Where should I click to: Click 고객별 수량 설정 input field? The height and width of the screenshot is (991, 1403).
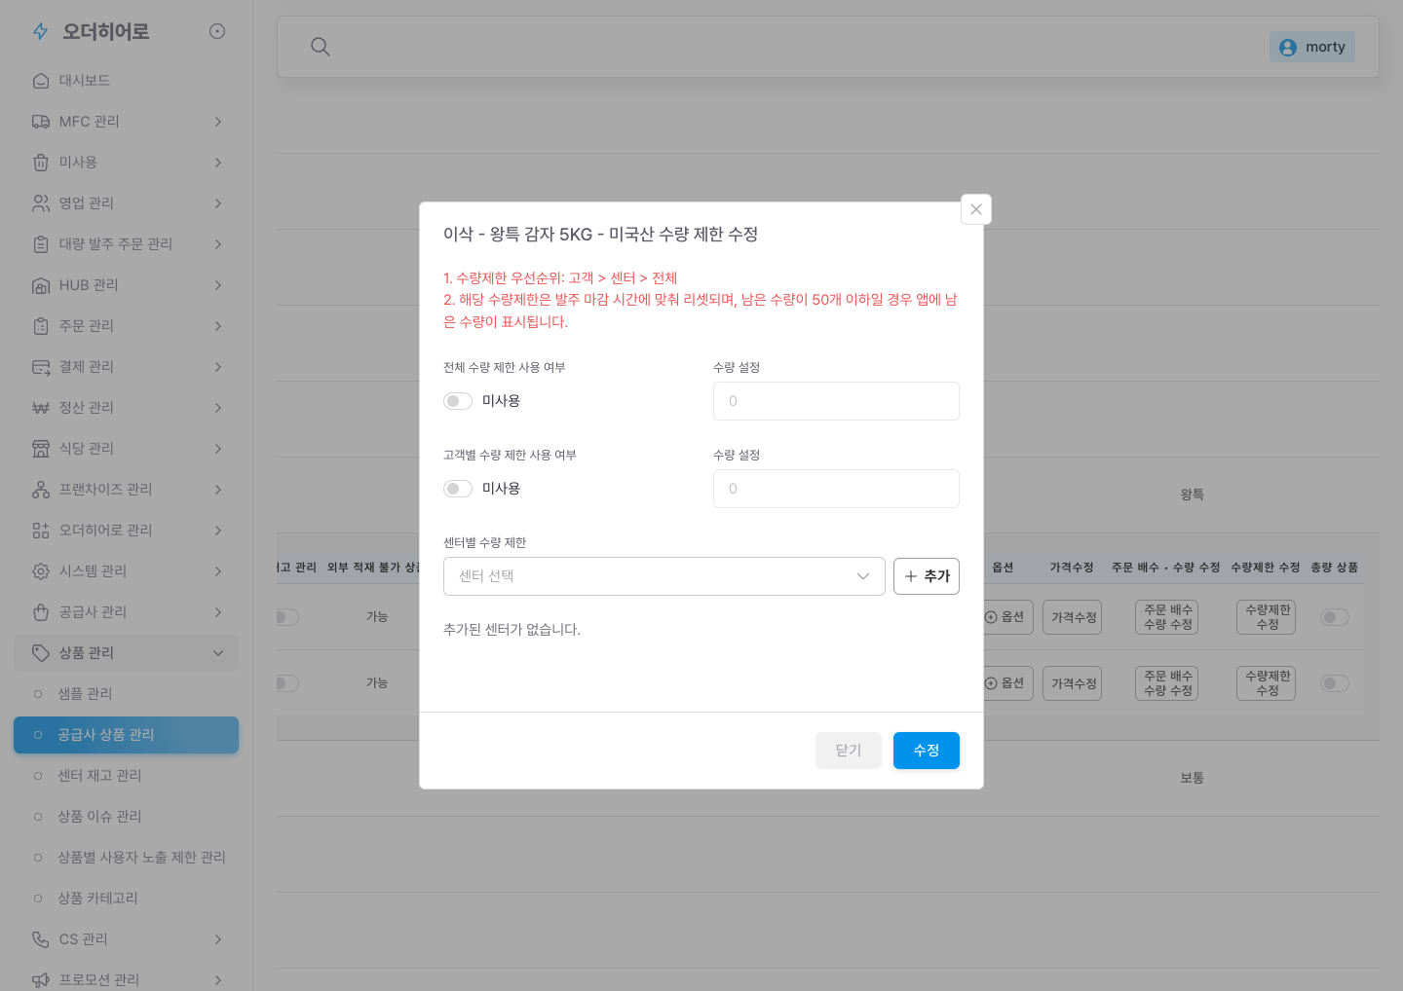point(836,489)
